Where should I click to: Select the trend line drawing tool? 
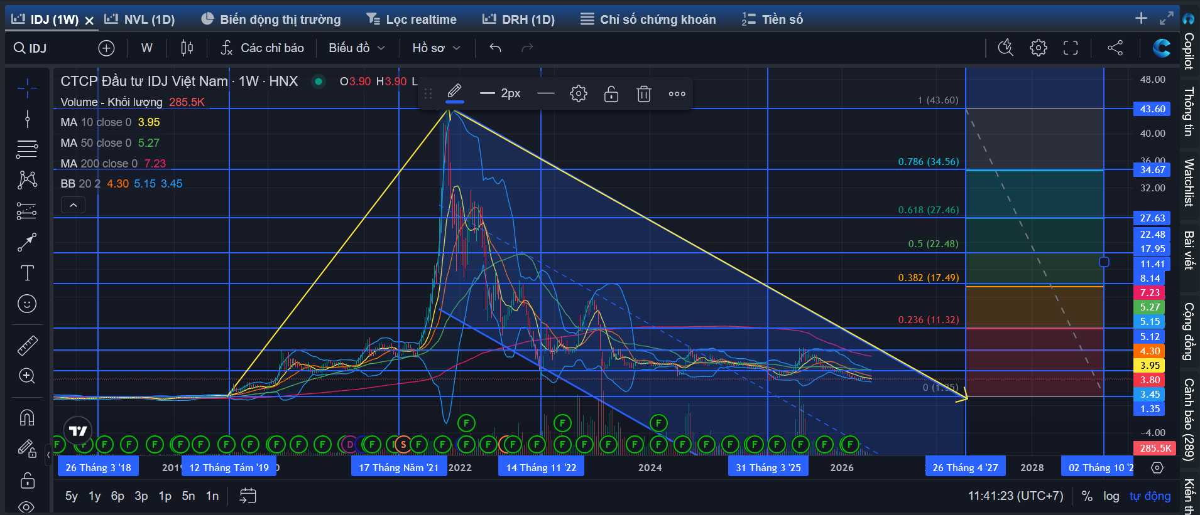click(27, 119)
